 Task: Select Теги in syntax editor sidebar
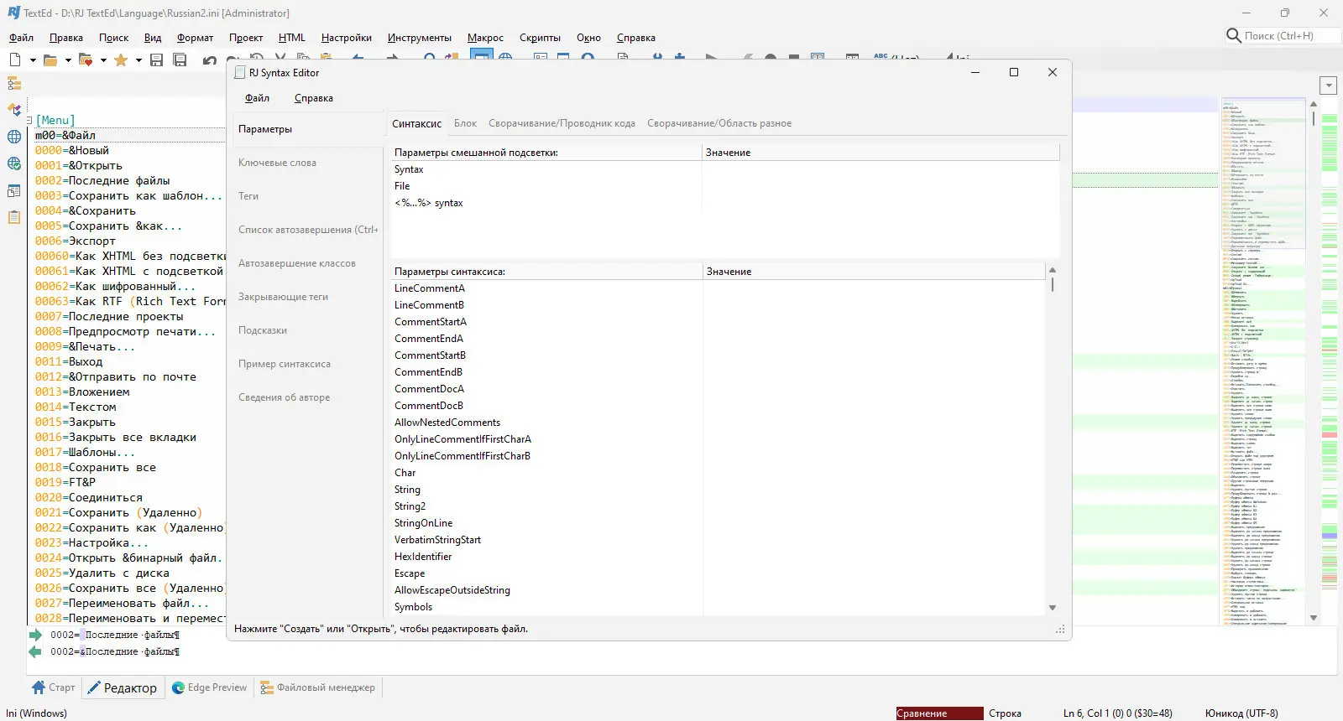coord(308,196)
